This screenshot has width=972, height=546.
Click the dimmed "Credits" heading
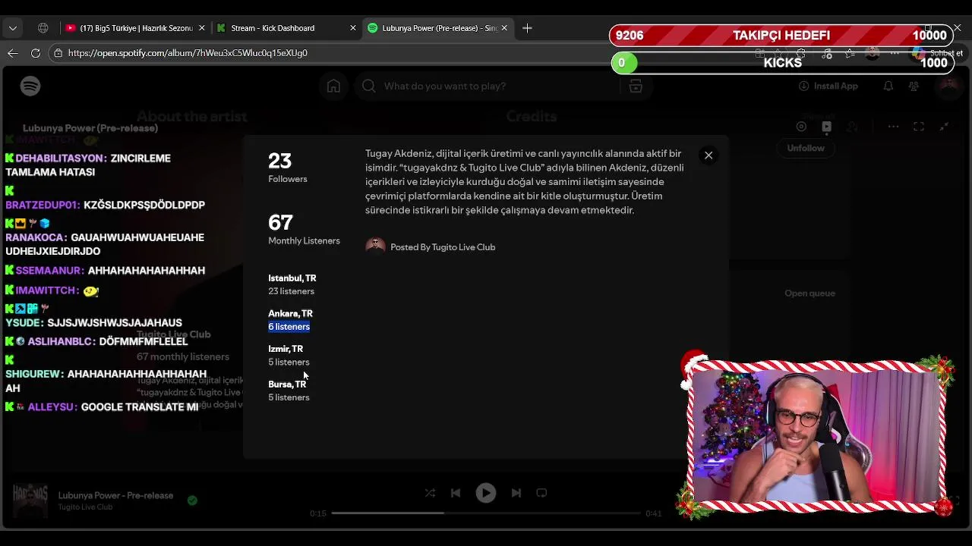[532, 117]
